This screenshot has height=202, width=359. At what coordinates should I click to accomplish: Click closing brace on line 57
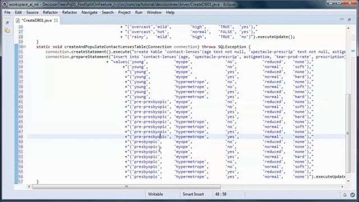coord(38,182)
